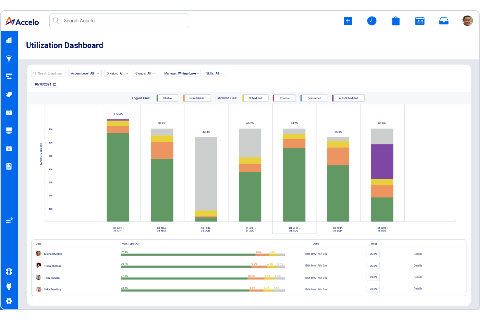Select the 01 JUL - 31 JUL bar

click(250, 175)
